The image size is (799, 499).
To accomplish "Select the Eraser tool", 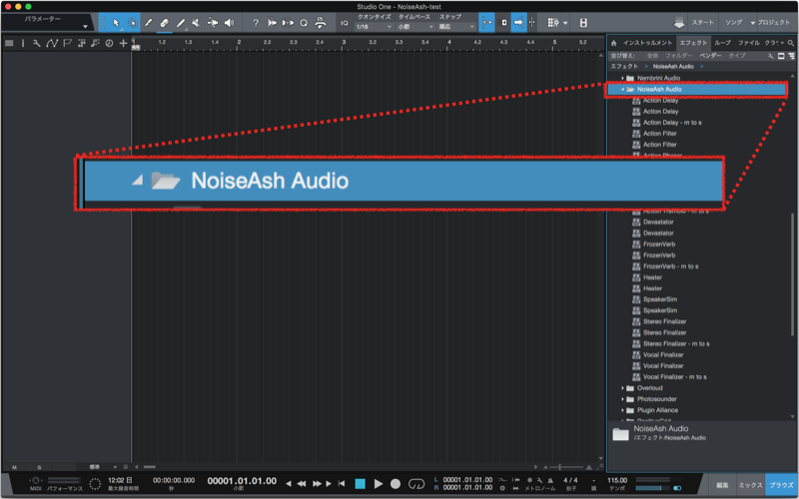I will (x=164, y=23).
